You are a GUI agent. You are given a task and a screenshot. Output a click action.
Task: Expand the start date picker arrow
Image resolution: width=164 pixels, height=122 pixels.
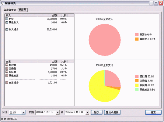coord(58,113)
